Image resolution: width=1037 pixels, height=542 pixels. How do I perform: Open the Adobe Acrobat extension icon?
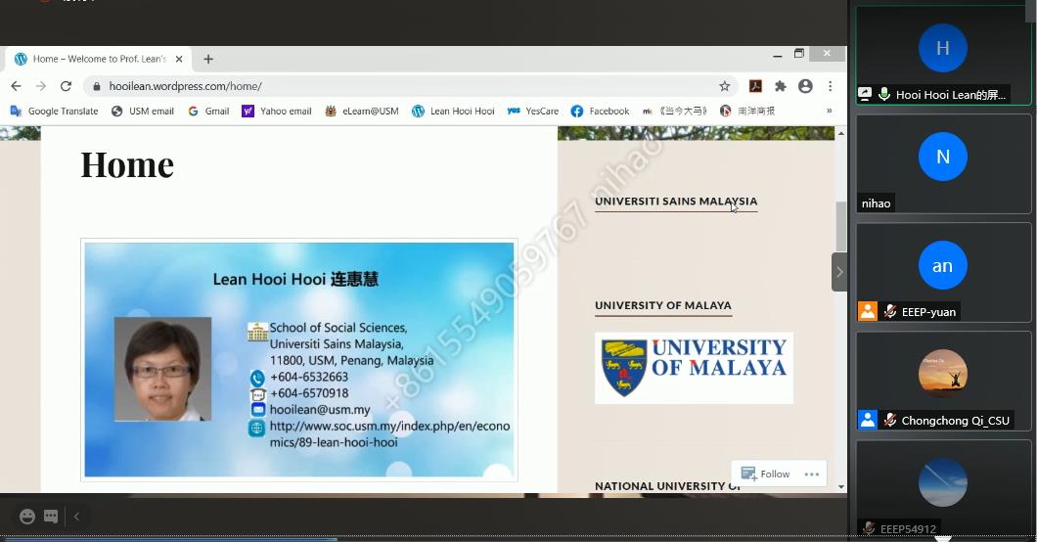coord(755,86)
